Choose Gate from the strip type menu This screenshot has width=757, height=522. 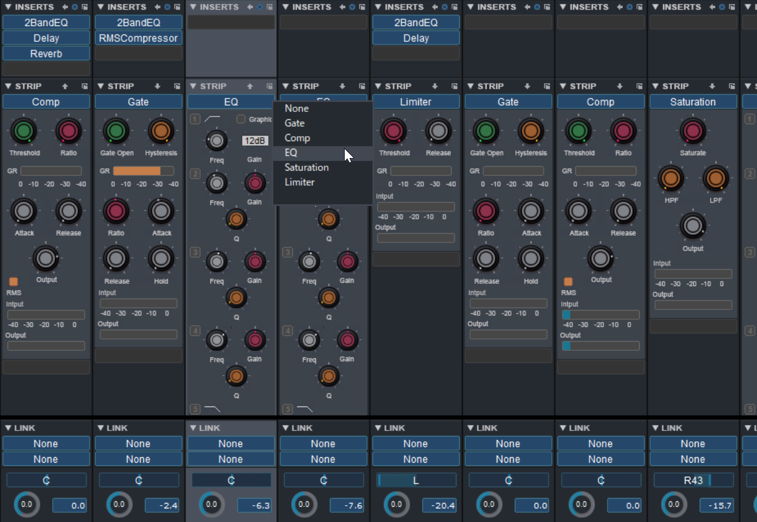point(322,123)
